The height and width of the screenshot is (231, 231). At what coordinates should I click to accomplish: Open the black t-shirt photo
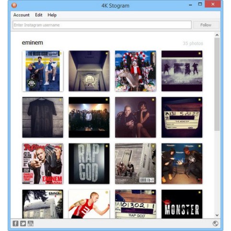(x=43, y=117)
